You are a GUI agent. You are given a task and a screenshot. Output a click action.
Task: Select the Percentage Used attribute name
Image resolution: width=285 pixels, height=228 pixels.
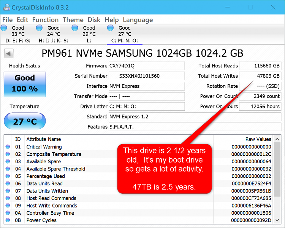[46, 176]
